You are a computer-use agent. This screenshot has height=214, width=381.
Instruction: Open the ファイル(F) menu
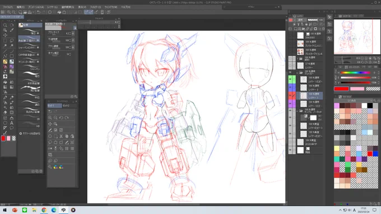pos(8,7)
